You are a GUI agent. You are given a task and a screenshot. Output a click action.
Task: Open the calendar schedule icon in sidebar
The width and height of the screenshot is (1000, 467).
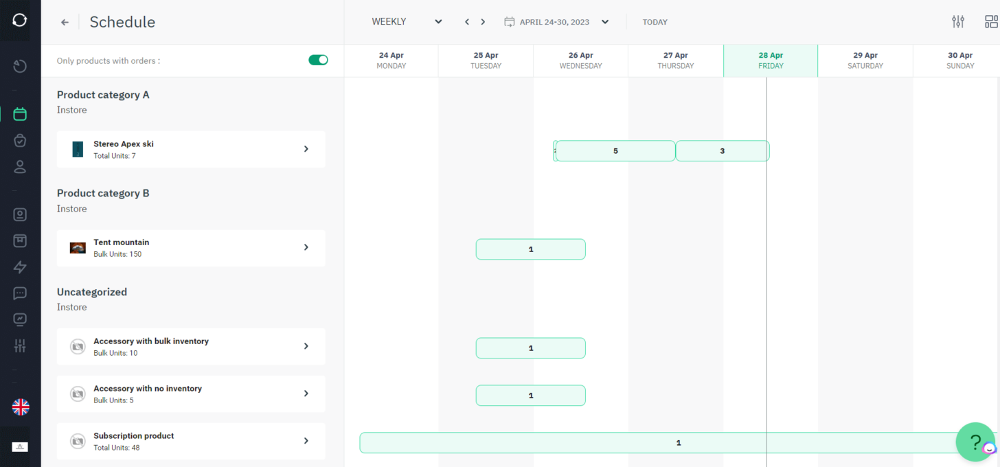(20, 114)
